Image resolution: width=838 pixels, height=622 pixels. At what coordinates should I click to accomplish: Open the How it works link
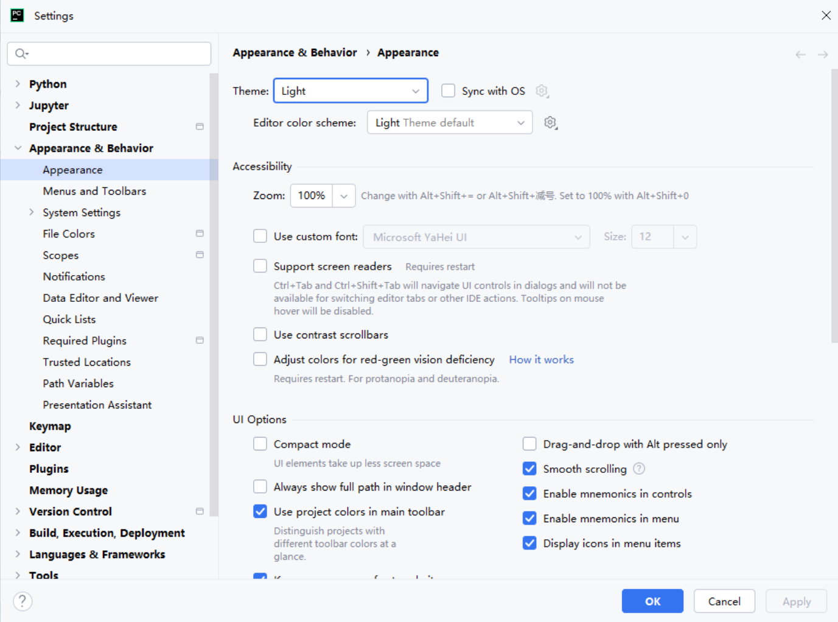point(541,360)
